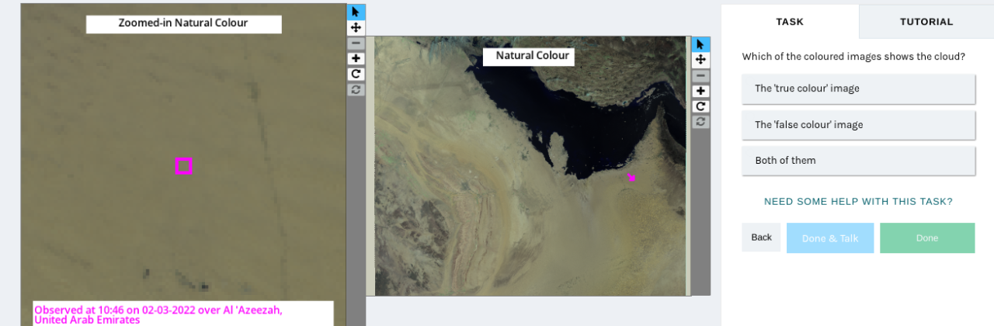Rotate the Natural Colour overview image

[x=700, y=106]
